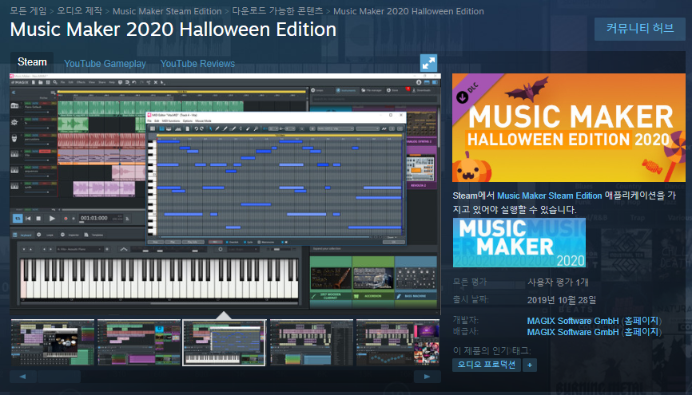Click right arrow of thumbnail strip

click(428, 377)
